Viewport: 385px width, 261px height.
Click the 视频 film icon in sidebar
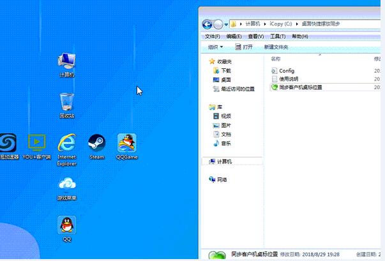[216, 116]
